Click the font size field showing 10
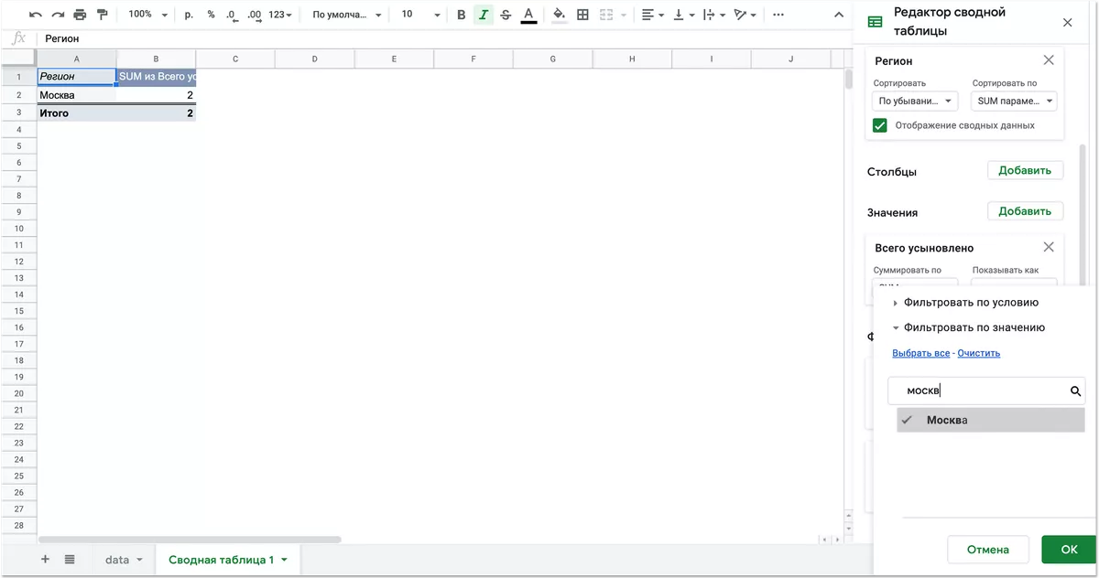Screen dimensions: 1099x578 point(408,15)
